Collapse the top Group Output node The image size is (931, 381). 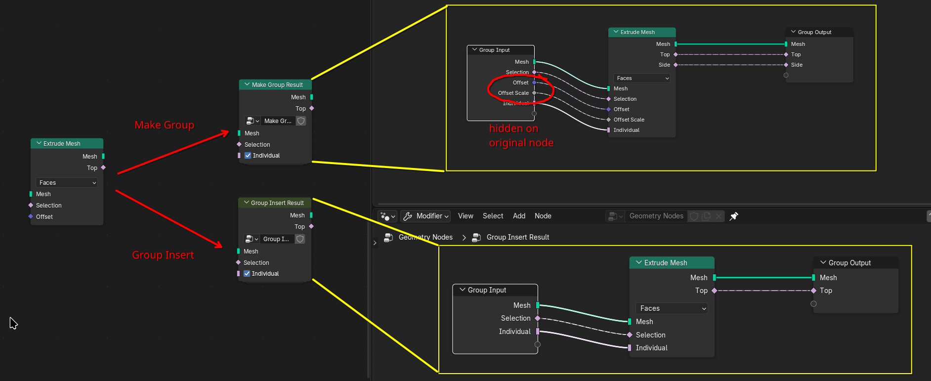tap(793, 32)
